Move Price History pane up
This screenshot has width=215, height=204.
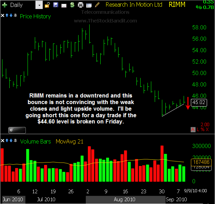click(x=7, y=15)
